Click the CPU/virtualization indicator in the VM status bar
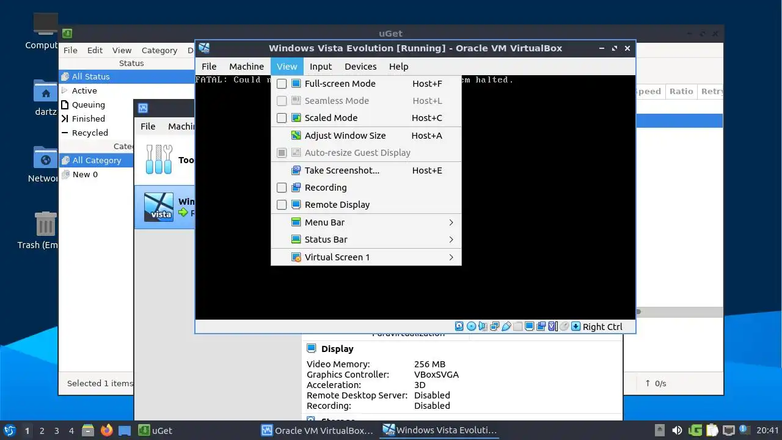 (552, 326)
